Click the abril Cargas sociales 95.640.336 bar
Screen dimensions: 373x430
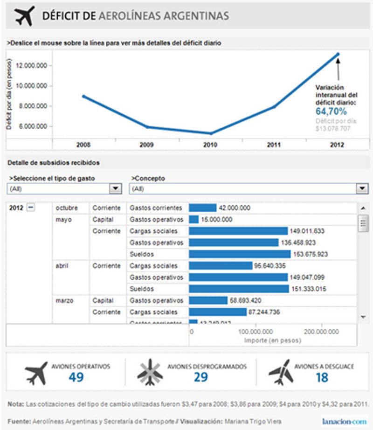221,265
